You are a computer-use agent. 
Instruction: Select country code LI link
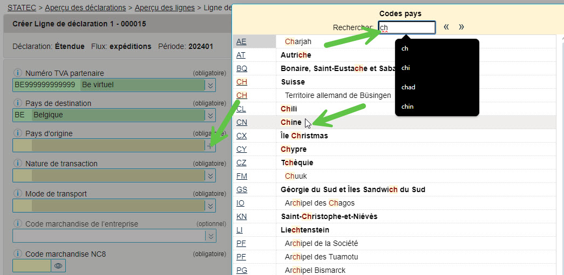[x=240, y=230]
